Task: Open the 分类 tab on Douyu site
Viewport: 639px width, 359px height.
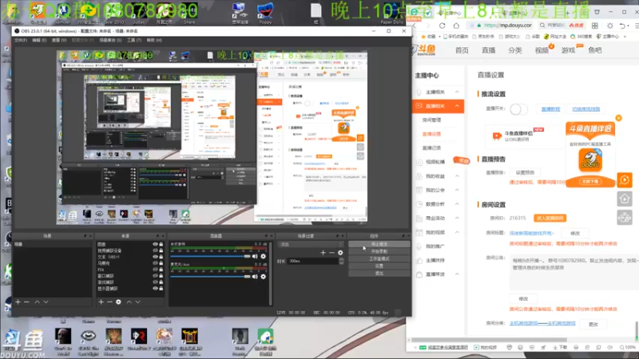Action: click(515, 50)
